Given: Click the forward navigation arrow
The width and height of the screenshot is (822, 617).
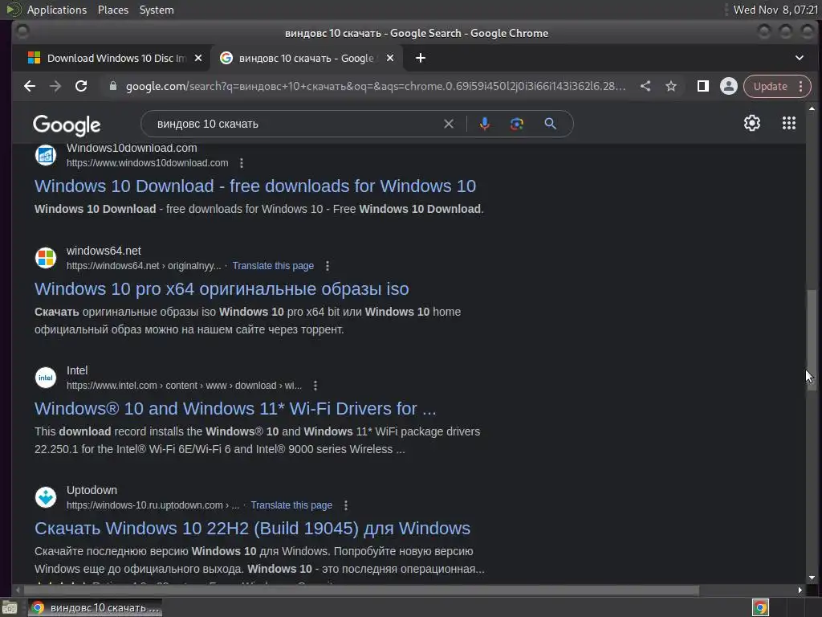Looking at the screenshot, I should 55,86.
